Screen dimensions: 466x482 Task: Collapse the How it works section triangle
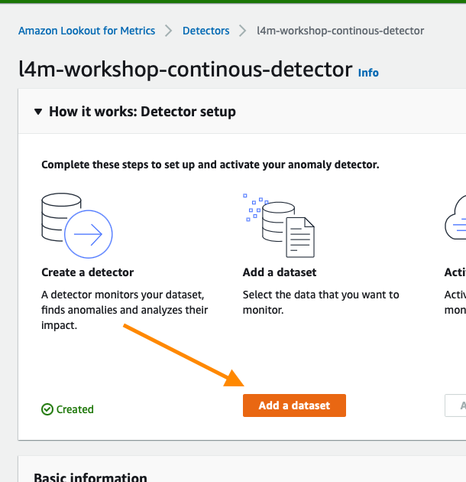click(38, 112)
